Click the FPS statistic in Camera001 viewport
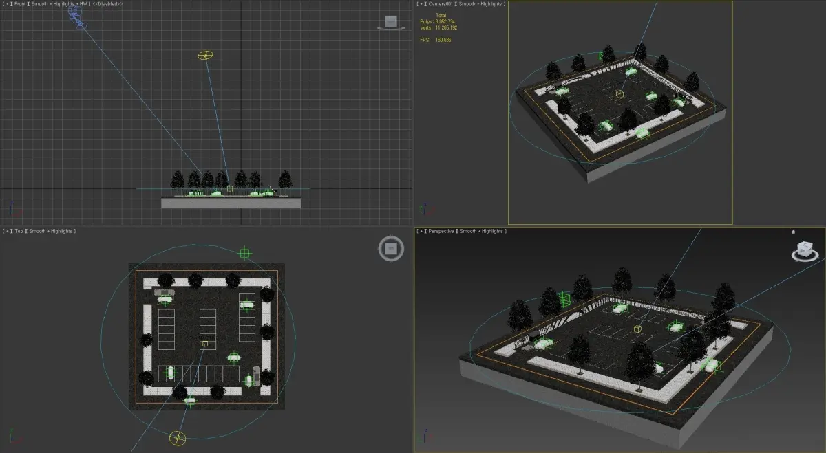The height and width of the screenshot is (453, 826). coord(435,40)
